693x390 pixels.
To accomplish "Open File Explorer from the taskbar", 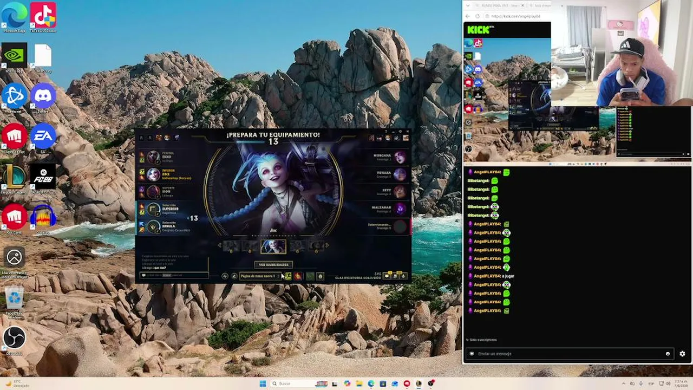I will (x=359, y=383).
